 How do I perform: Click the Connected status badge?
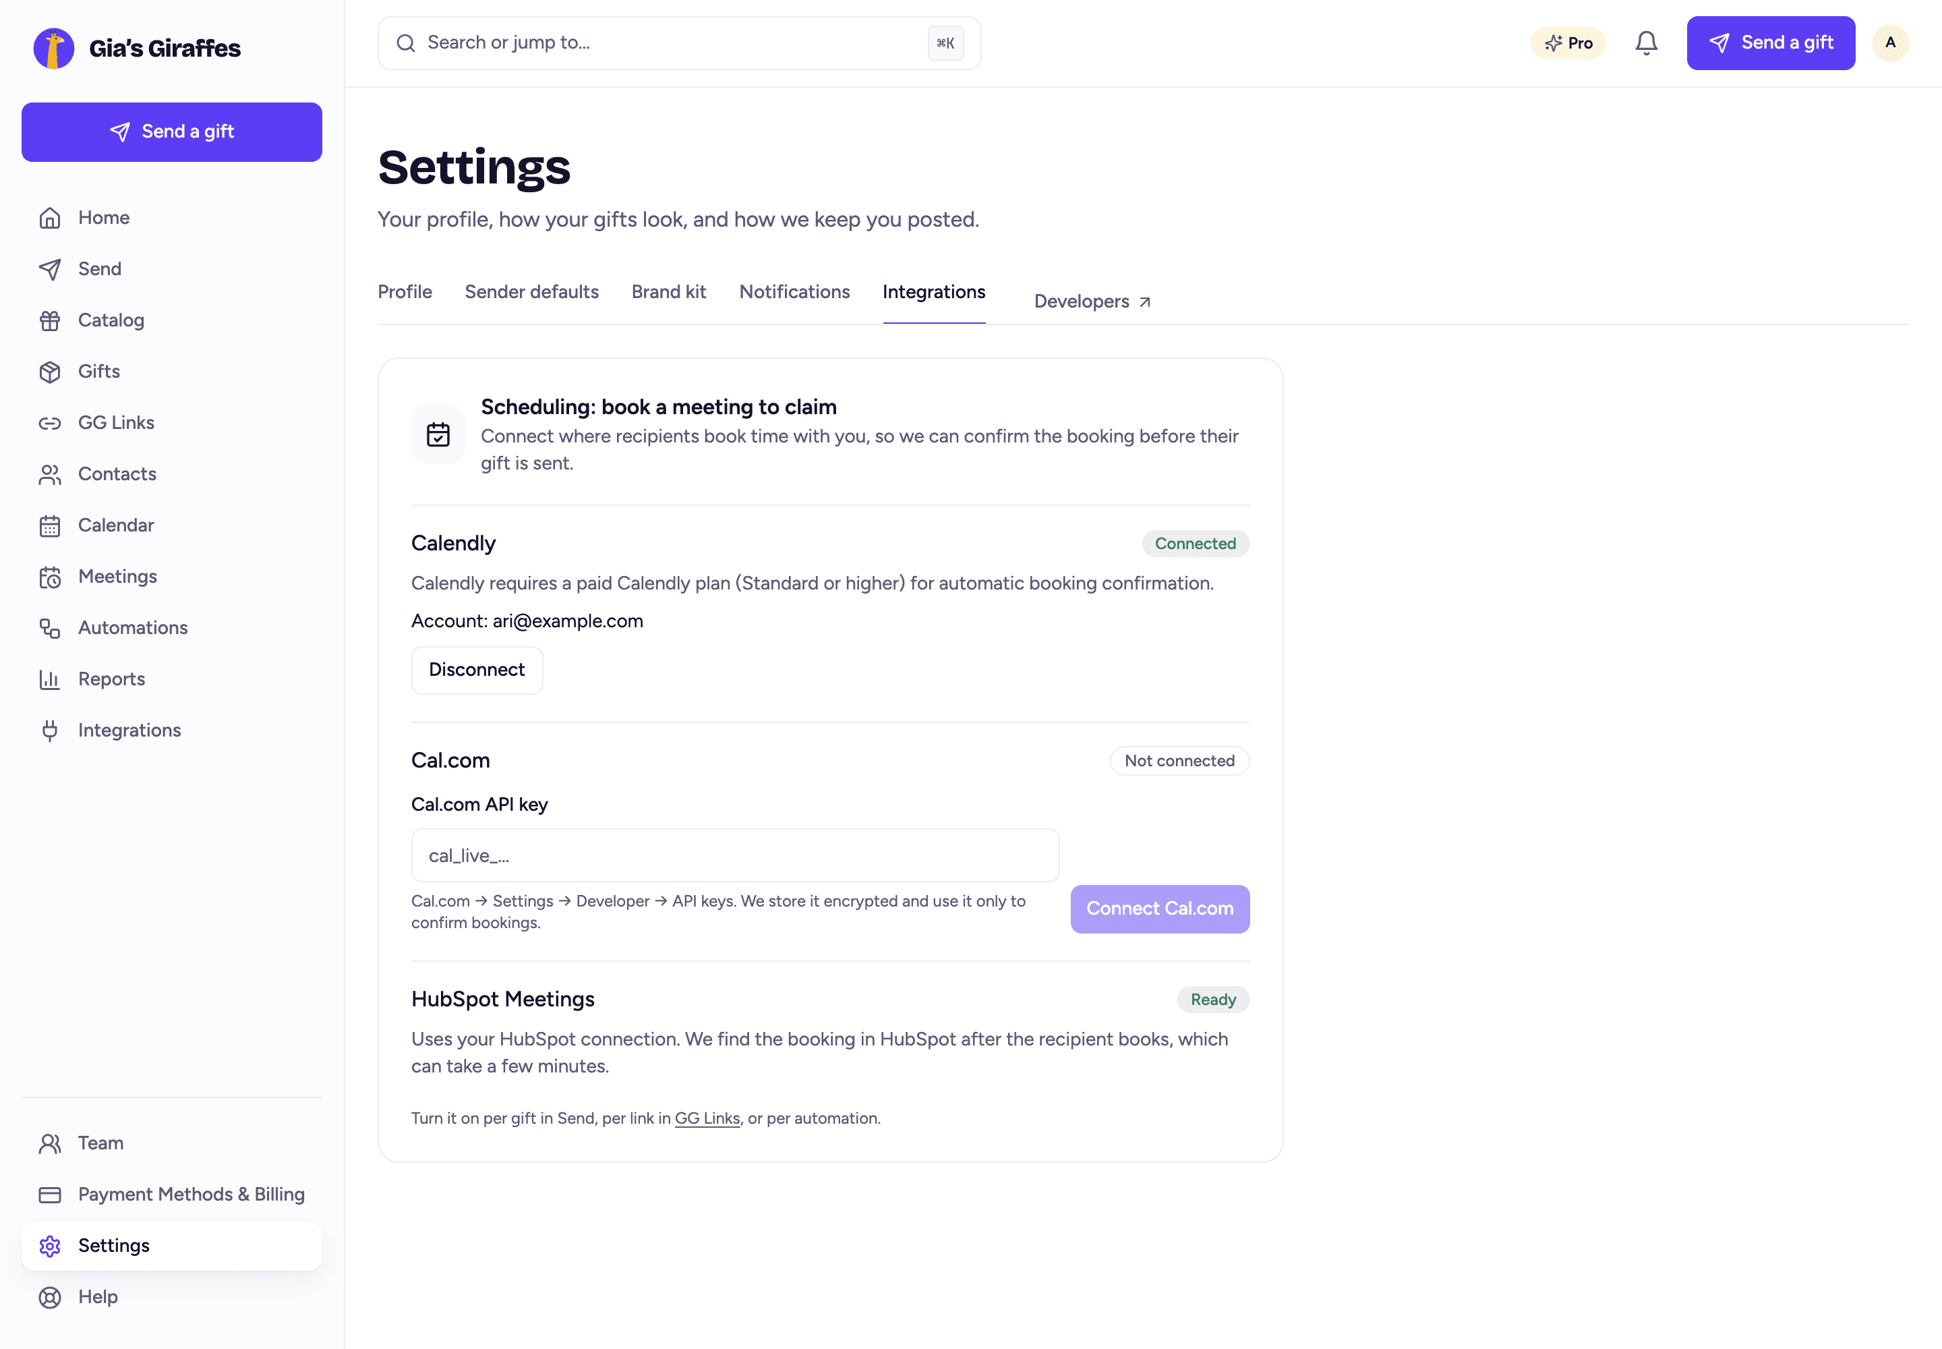coord(1195,544)
